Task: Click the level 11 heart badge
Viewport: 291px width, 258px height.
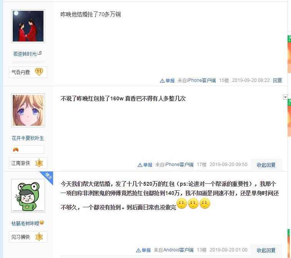Action: point(39,72)
